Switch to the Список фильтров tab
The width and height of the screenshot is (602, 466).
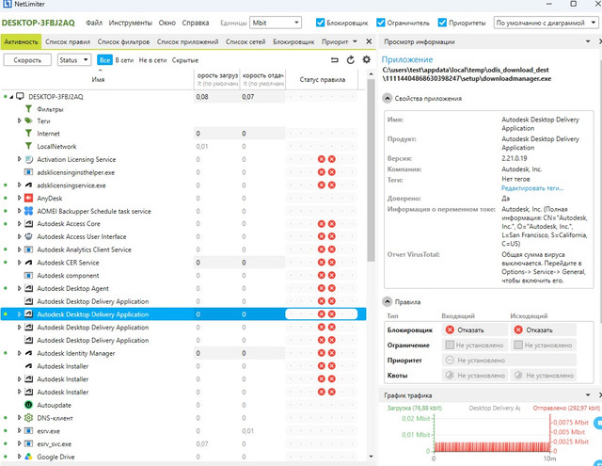123,41
